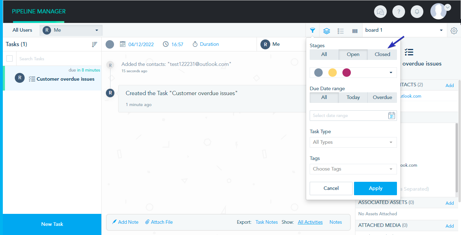461x235 pixels.
Task: Click the Select date range field
Action: tap(353, 116)
